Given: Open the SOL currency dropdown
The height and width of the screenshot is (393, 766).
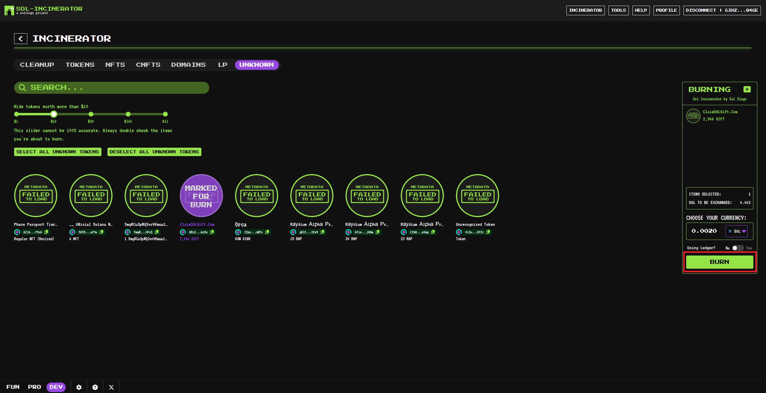Looking at the screenshot, I should tap(737, 231).
